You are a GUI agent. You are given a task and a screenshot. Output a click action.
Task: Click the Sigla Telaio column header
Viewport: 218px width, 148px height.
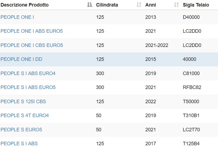pyautogui.click(x=196, y=5)
